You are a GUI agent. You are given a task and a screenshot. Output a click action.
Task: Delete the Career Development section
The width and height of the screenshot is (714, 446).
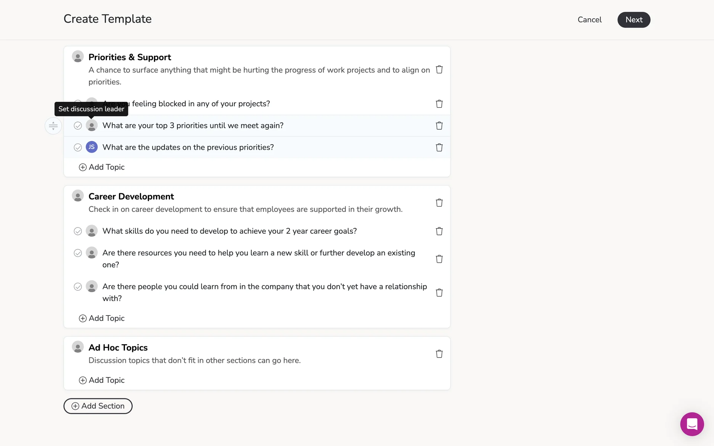pos(439,203)
